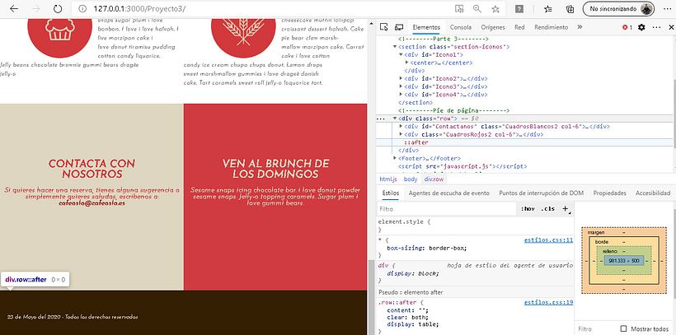Open the 'No sincronizando' profile button

click(618, 8)
